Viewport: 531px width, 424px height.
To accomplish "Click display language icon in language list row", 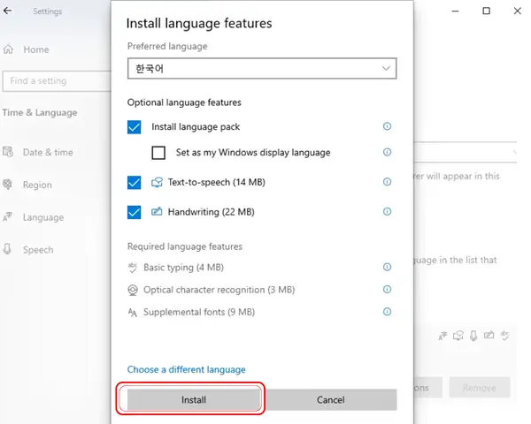I will click(442, 336).
